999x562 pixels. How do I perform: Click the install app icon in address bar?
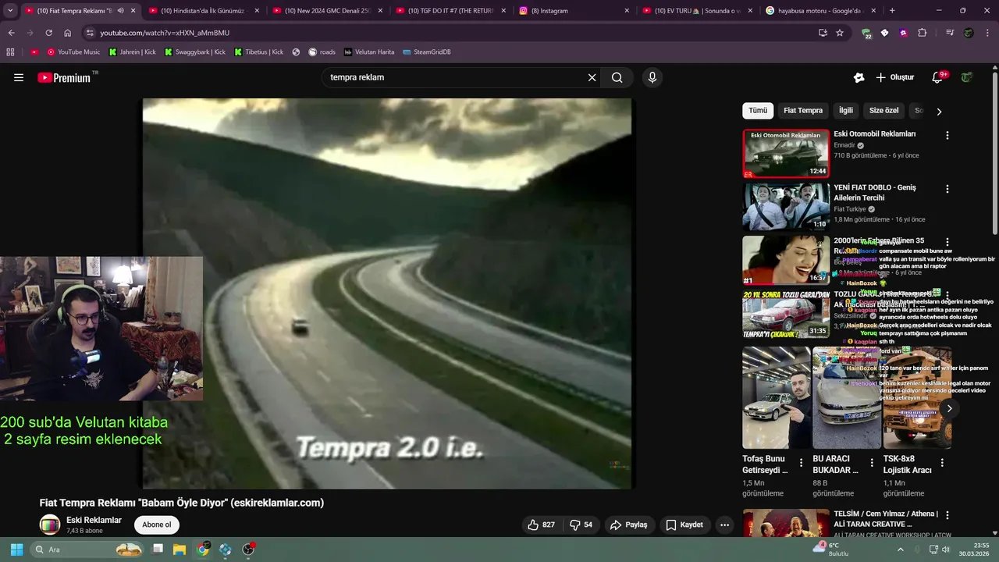[823, 33]
